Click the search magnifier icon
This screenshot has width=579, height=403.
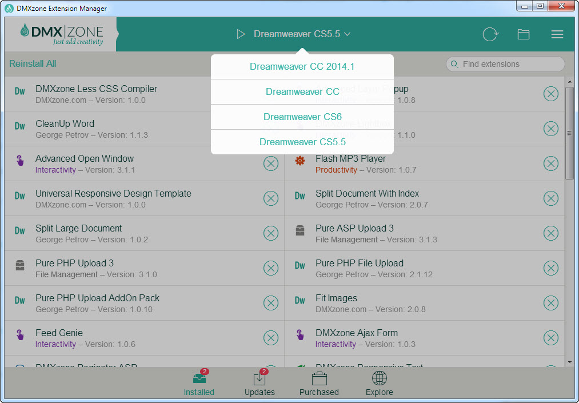454,64
